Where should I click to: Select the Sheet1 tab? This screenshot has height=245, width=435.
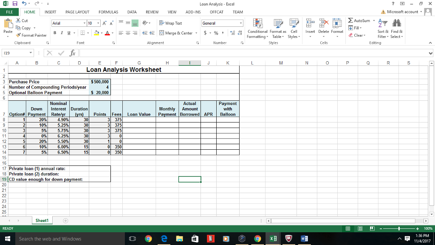coord(42,220)
